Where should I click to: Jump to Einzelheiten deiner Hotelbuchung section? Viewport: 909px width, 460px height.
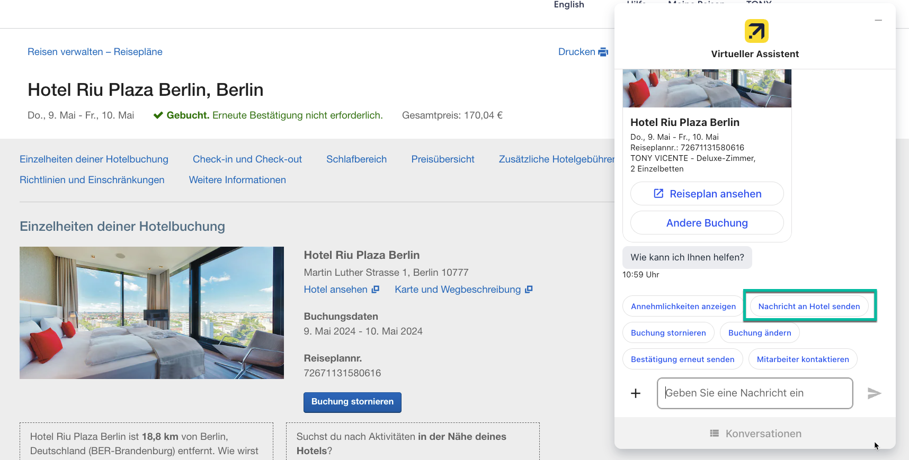tap(94, 159)
